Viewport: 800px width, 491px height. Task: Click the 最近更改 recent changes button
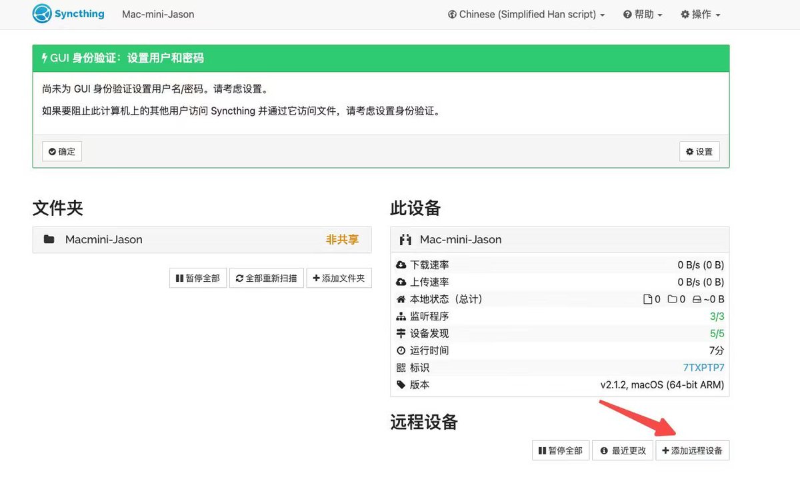[x=623, y=451]
